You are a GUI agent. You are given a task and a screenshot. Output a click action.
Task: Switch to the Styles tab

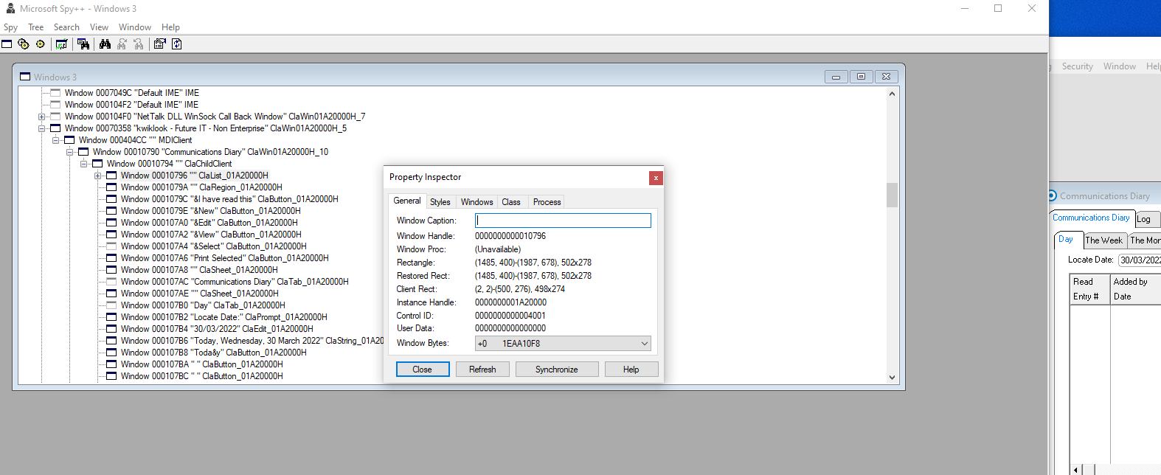440,202
